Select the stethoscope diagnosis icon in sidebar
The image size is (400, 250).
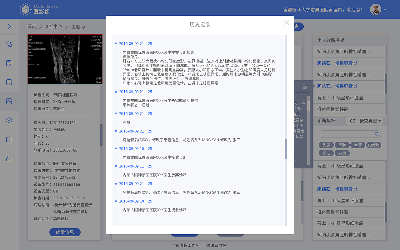tap(9, 44)
